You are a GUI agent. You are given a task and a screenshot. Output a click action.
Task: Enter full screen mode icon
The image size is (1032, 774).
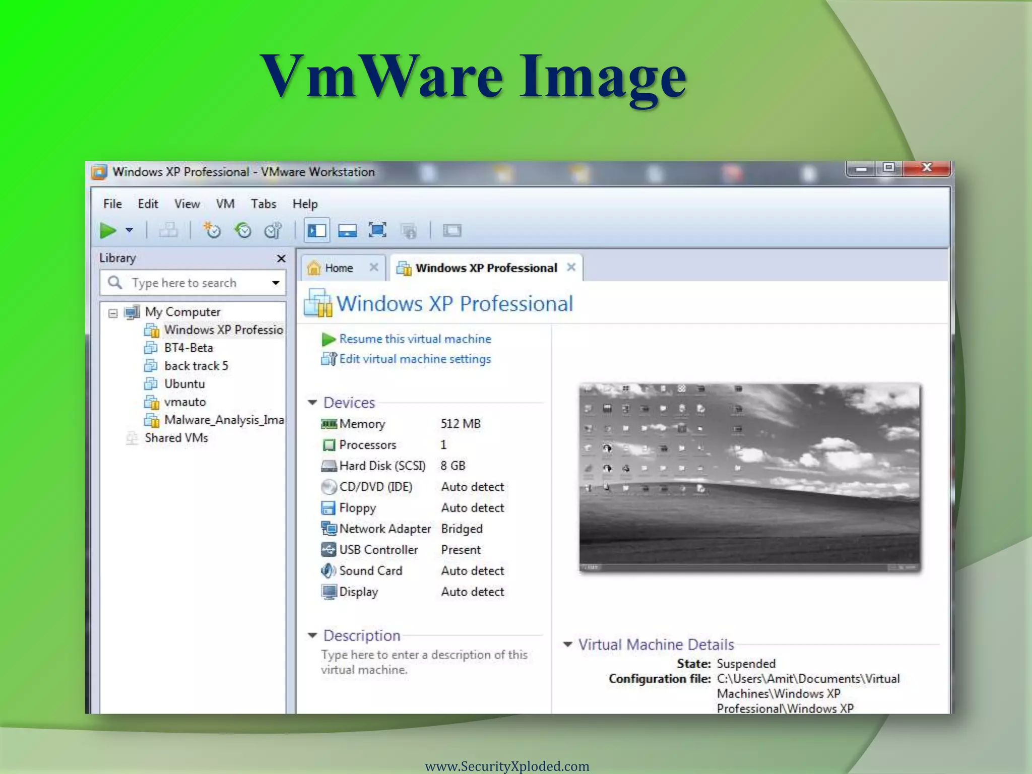click(377, 230)
